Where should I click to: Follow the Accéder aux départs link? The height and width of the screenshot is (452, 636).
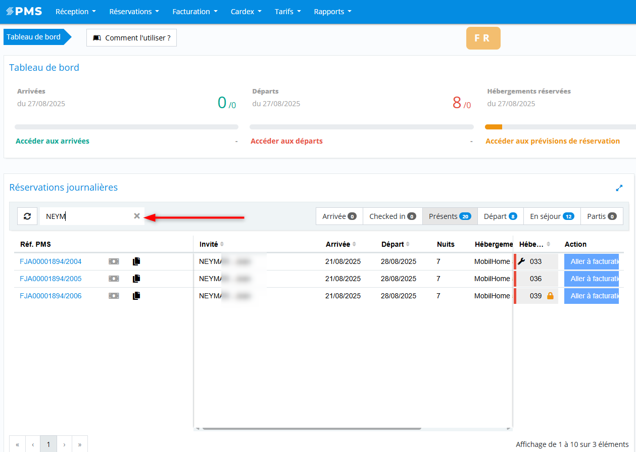(286, 141)
